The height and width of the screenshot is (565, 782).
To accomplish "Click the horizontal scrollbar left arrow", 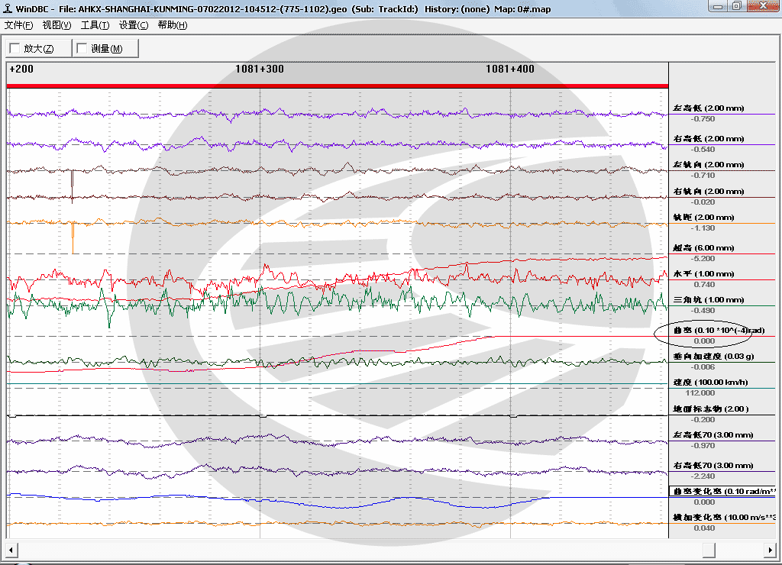I will click(11, 550).
